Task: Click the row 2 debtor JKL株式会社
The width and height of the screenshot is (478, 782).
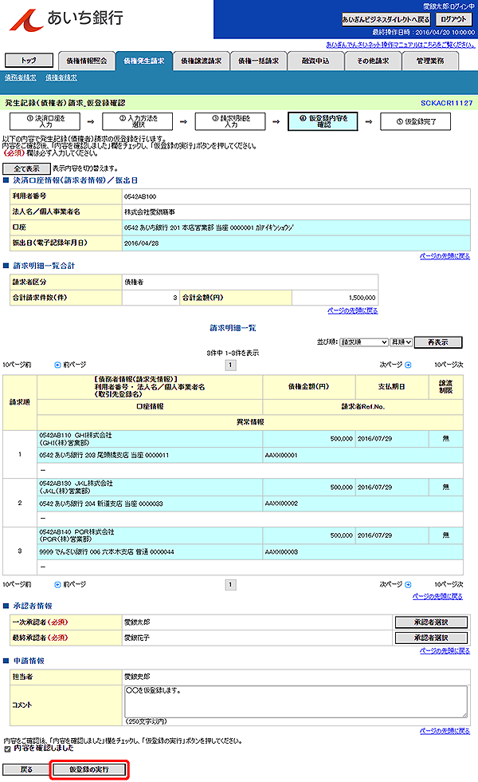Action: (94, 484)
